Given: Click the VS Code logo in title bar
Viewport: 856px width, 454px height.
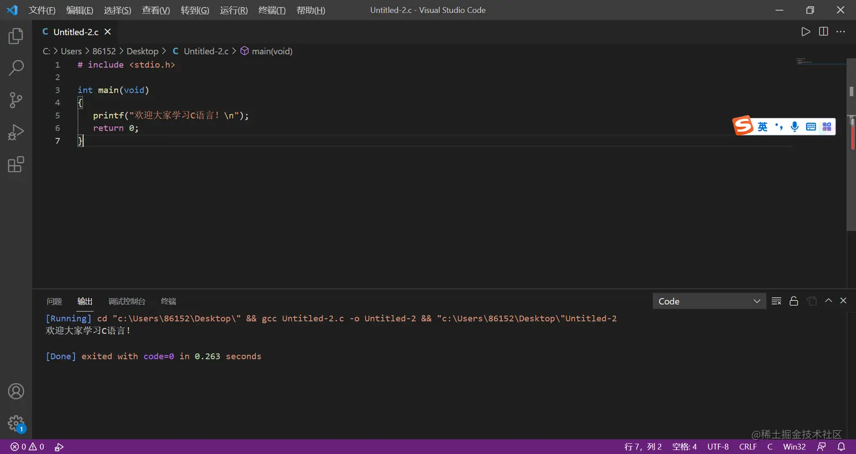Looking at the screenshot, I should (12, 10).
